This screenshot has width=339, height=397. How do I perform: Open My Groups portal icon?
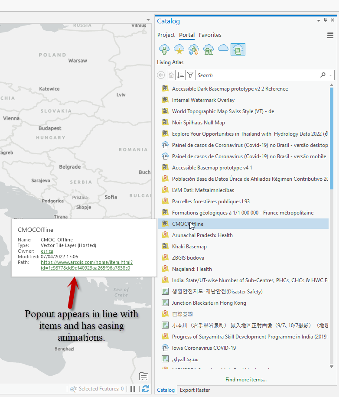click(x=194, y=49)
